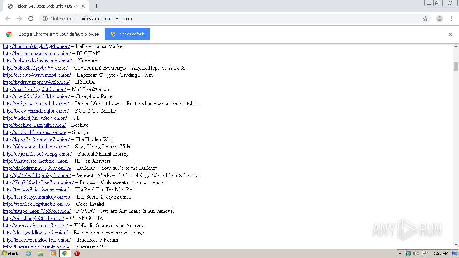Screen dimensions: 459x258
Task: Select the Hidden Wiki Deep Web Links tab
Action: click(x=46, y=6)
